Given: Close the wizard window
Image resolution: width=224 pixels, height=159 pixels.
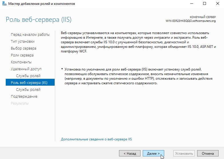Looking at the screenshot, I should 218,3.
